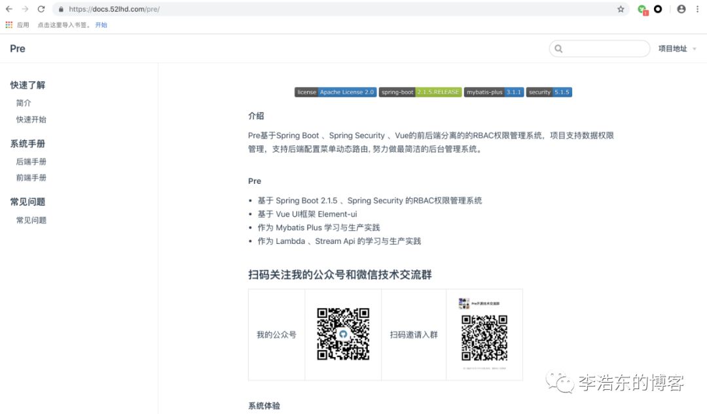Open 快速开始 in the sidebar
This screenshot has width=707, height=414.
[31, 120]
